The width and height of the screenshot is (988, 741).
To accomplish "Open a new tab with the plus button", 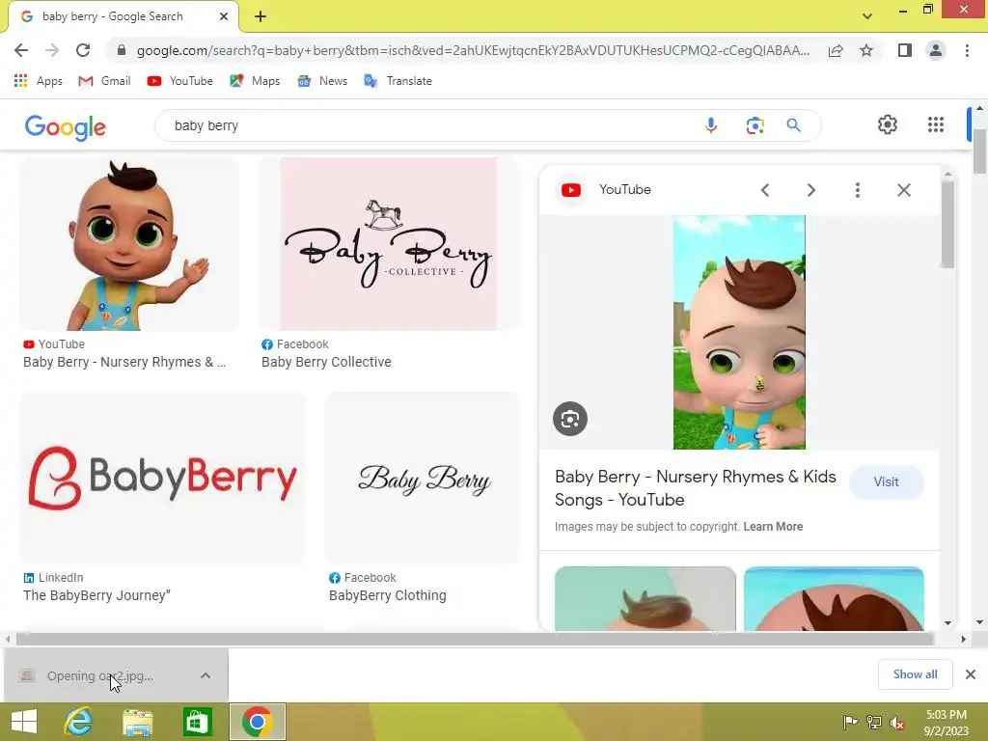I will [x=261, y=17].
